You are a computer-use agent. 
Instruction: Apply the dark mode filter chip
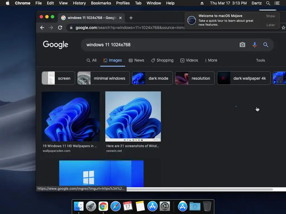[152, 78]
